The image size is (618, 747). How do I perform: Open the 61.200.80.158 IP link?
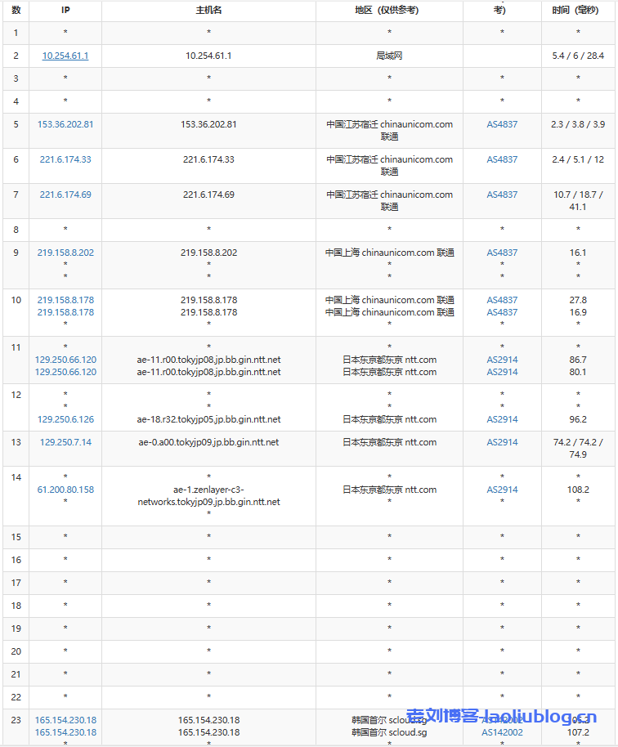pyautogui.click(x=65, y=490)
